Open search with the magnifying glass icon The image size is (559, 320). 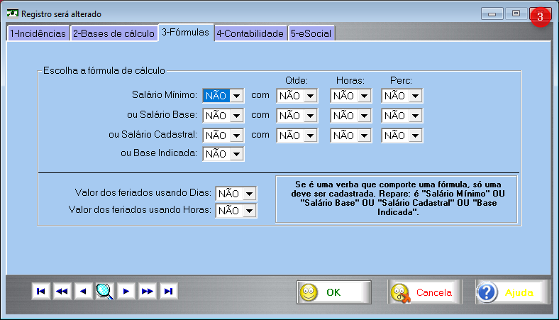point(105,291)
